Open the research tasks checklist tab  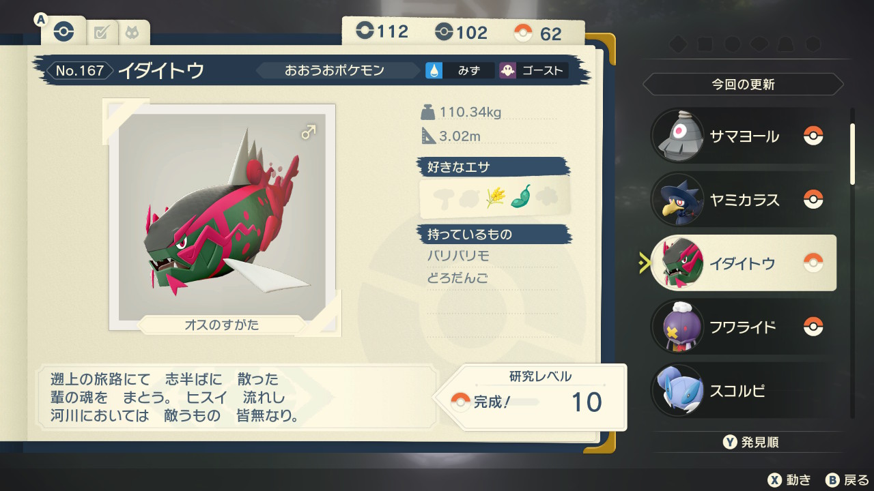(102, 33)
